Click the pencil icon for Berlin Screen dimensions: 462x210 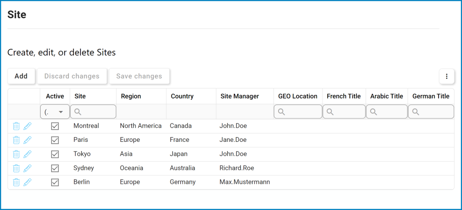pos(28,182)
